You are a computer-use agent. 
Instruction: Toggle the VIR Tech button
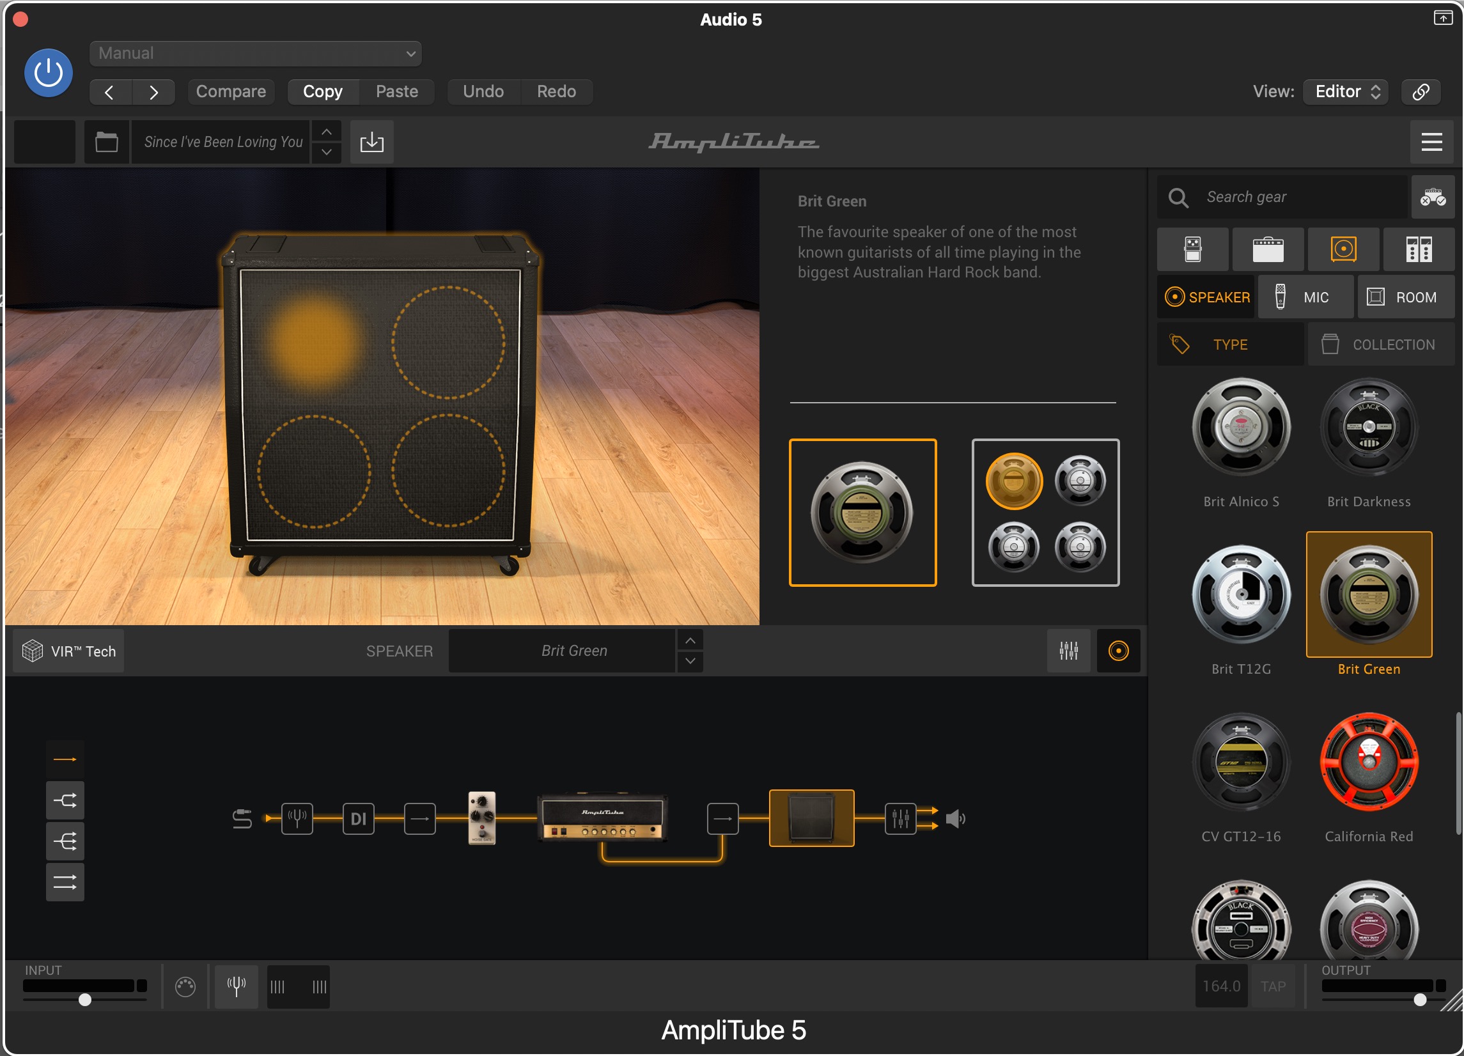click(x=68, y=652)
